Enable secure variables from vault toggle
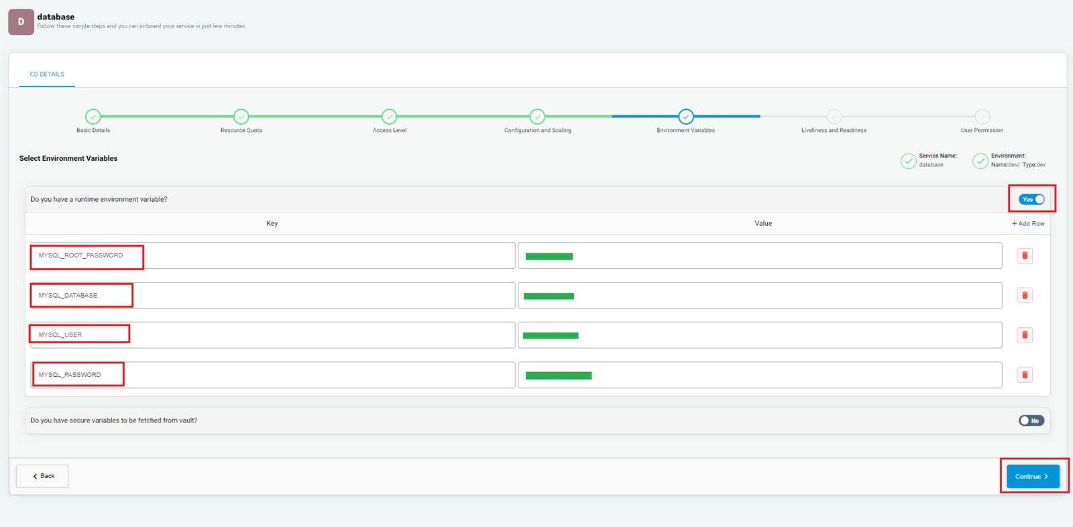This screenshot has height=527, width=1073. pos(1031,420)
